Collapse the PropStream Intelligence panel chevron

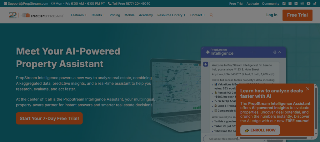pos(280,52)
